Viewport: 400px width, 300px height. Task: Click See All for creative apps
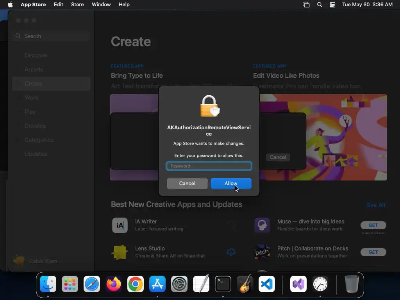[376, 205]
